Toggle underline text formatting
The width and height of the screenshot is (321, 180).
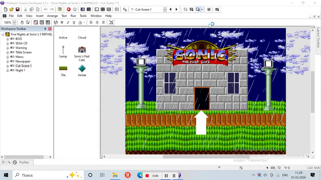(x=74, y=22)
